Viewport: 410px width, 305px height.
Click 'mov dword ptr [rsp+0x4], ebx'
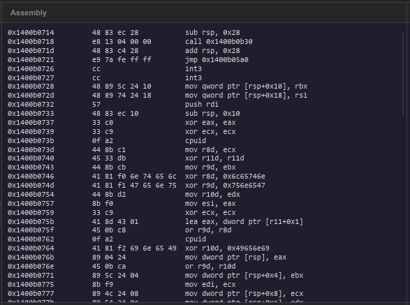click(x=244, y=276)
